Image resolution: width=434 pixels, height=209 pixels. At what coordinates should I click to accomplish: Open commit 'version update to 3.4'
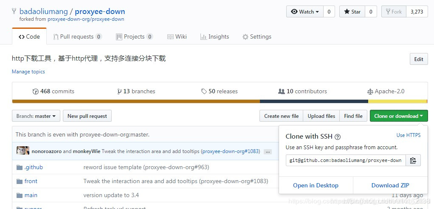111,195
